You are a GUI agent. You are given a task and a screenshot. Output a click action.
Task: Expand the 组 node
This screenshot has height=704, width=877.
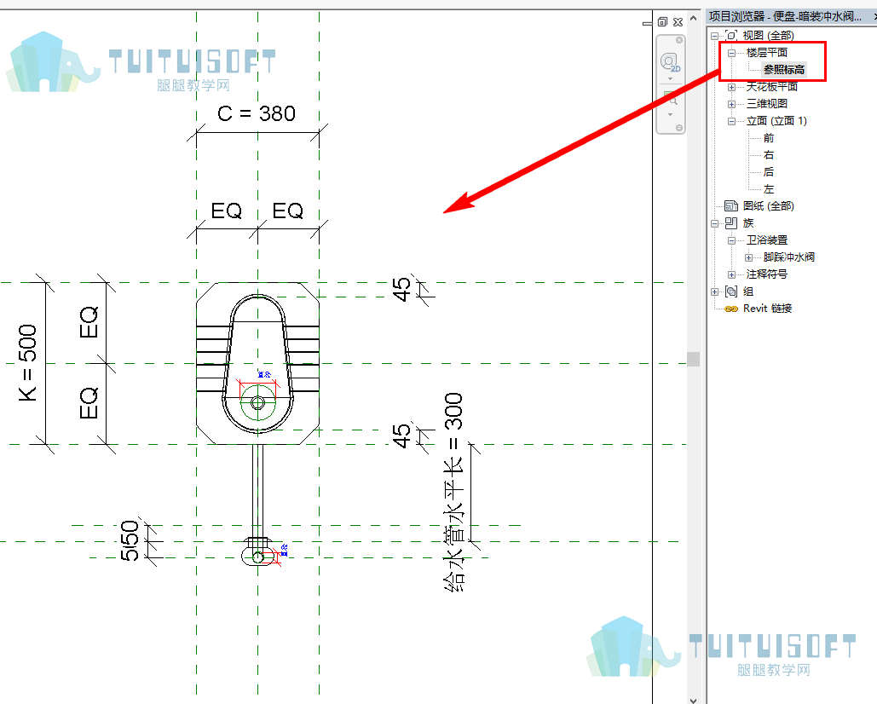[x=715, y=291]
